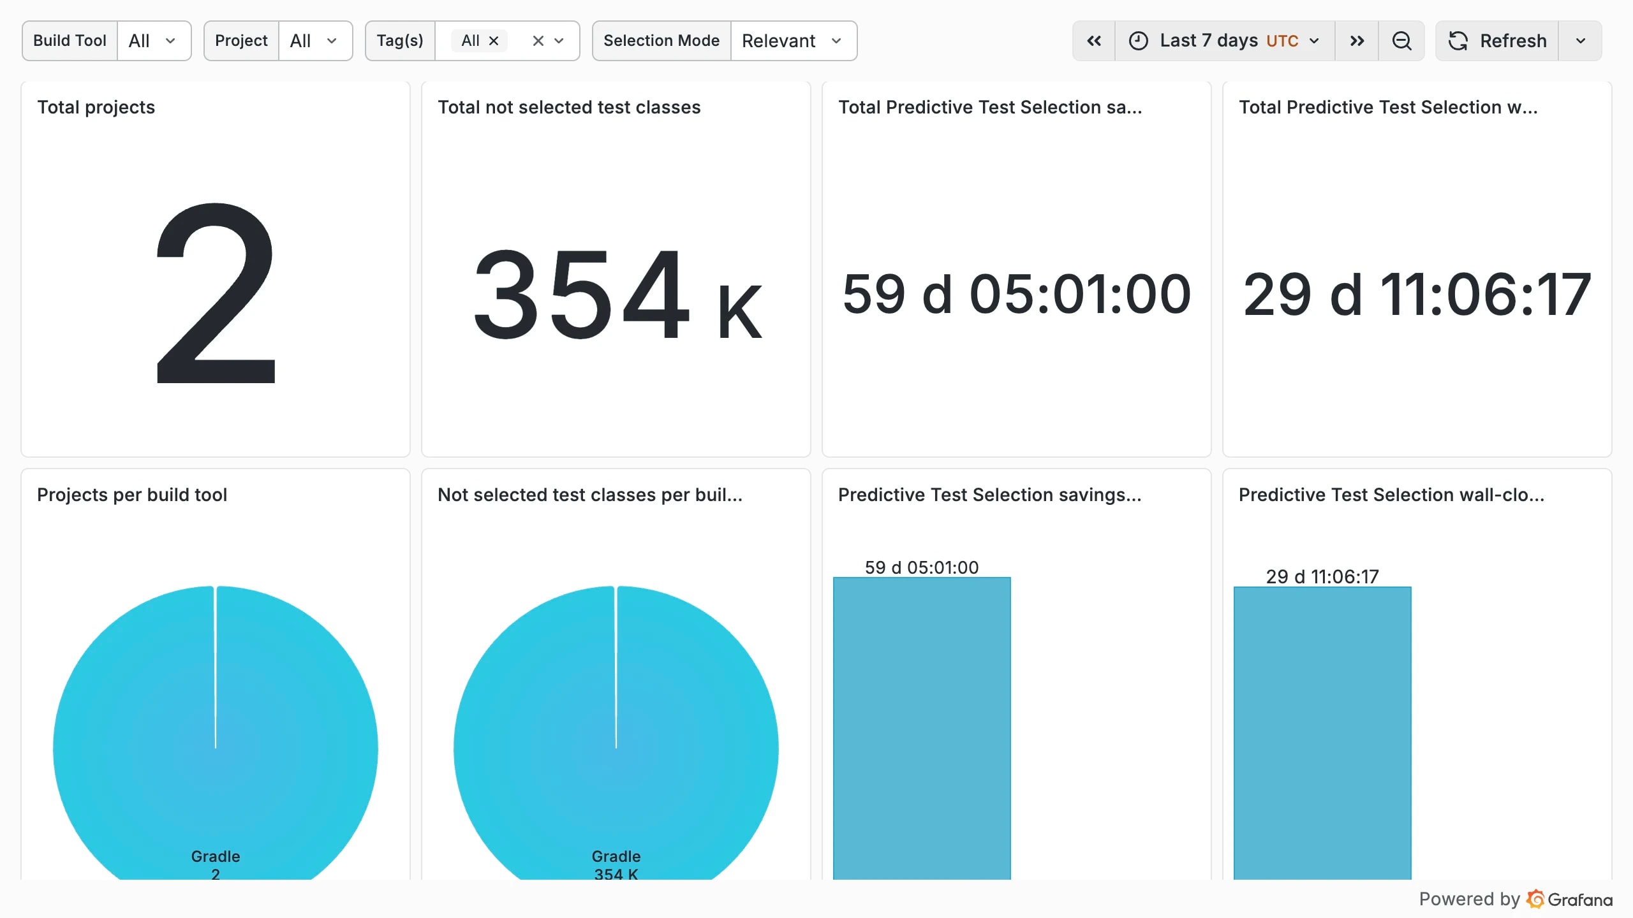Click the Powered by Grafana link
Screen dimensions: 1633x918
(x=1516, y=900)
